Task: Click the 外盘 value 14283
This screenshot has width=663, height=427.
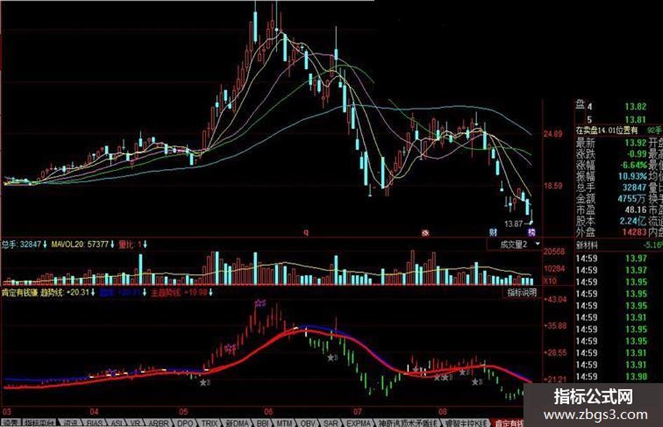Action: [x=634, y=231]
